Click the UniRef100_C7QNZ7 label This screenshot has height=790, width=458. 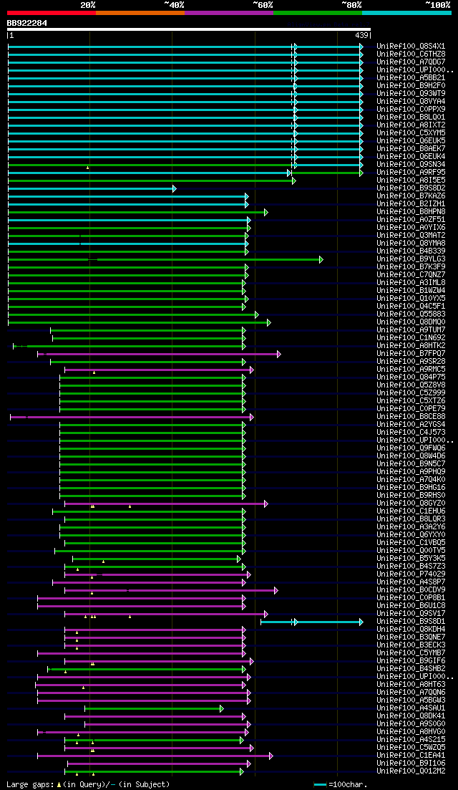tap(411, 274)
